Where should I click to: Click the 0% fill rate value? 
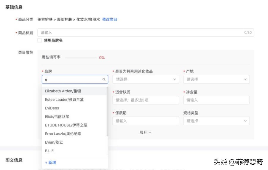pos(102,58)
